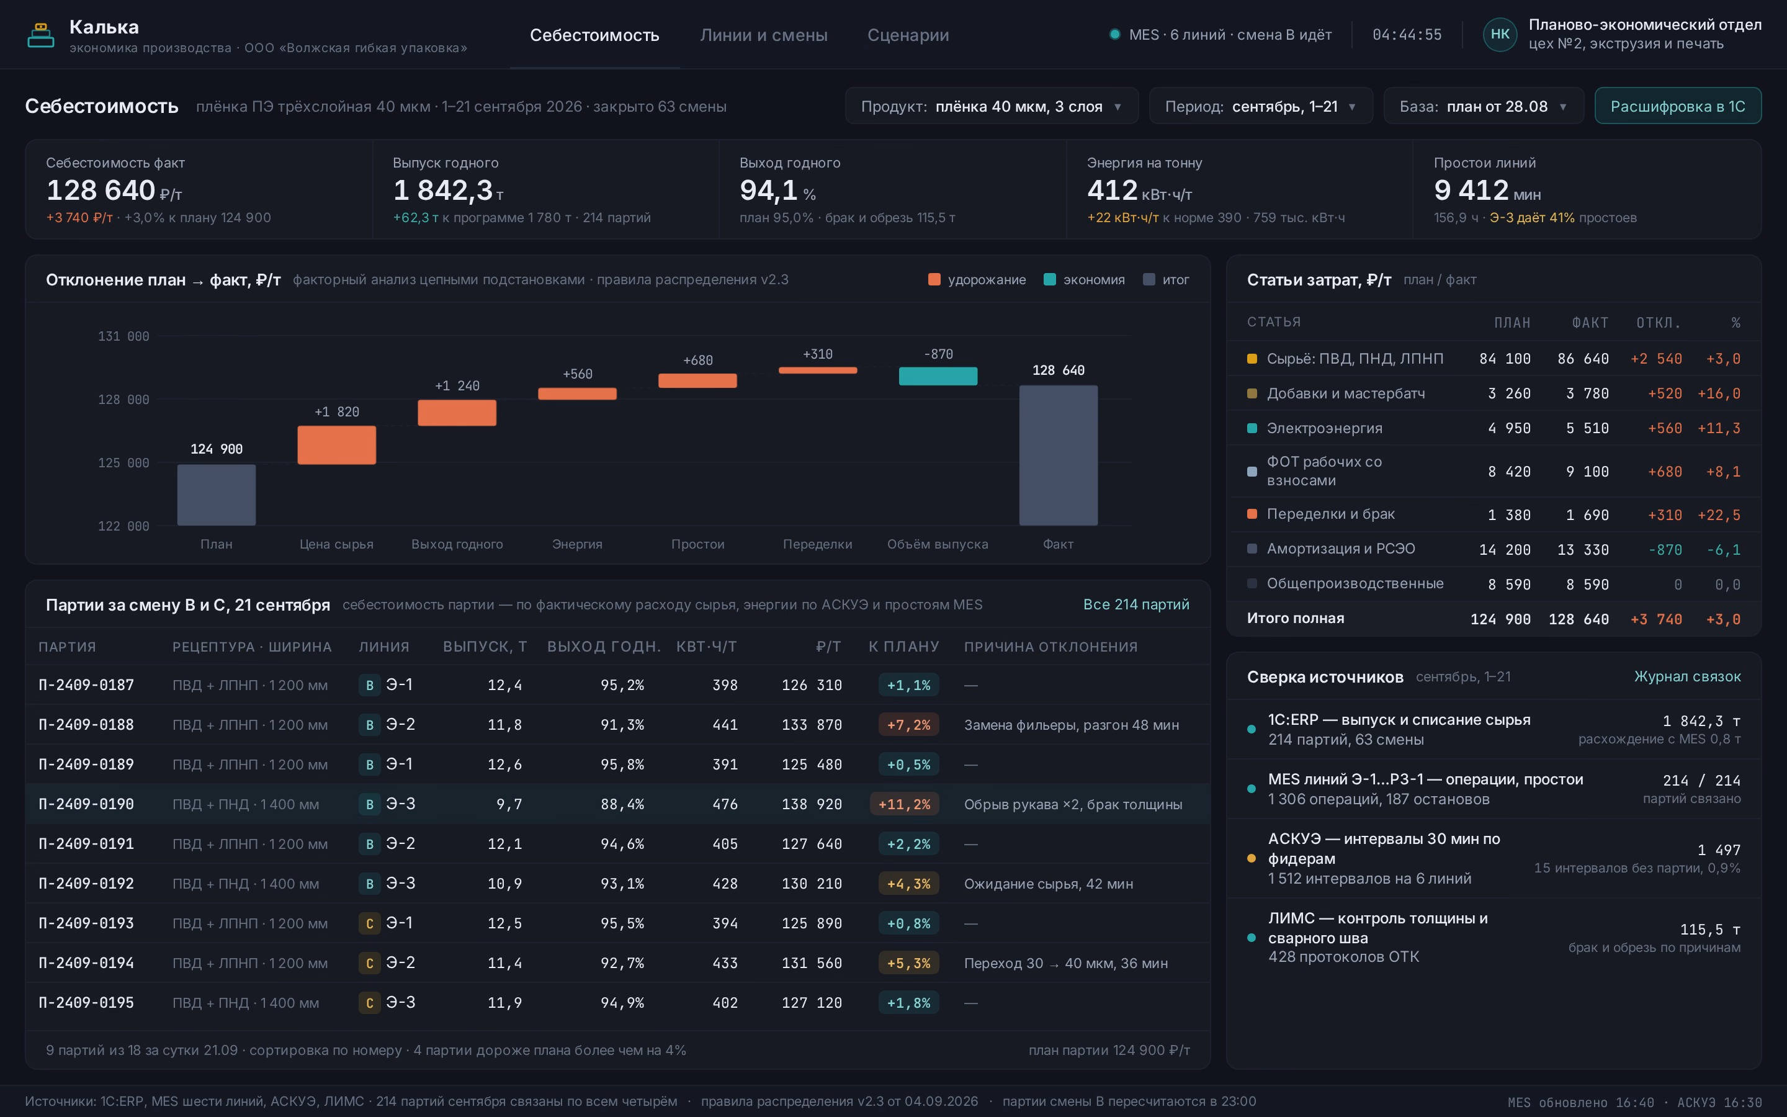Click the status dot beside ЛИМС source
This screenshot has width=1787, height=1117.
coord(1252,938)
